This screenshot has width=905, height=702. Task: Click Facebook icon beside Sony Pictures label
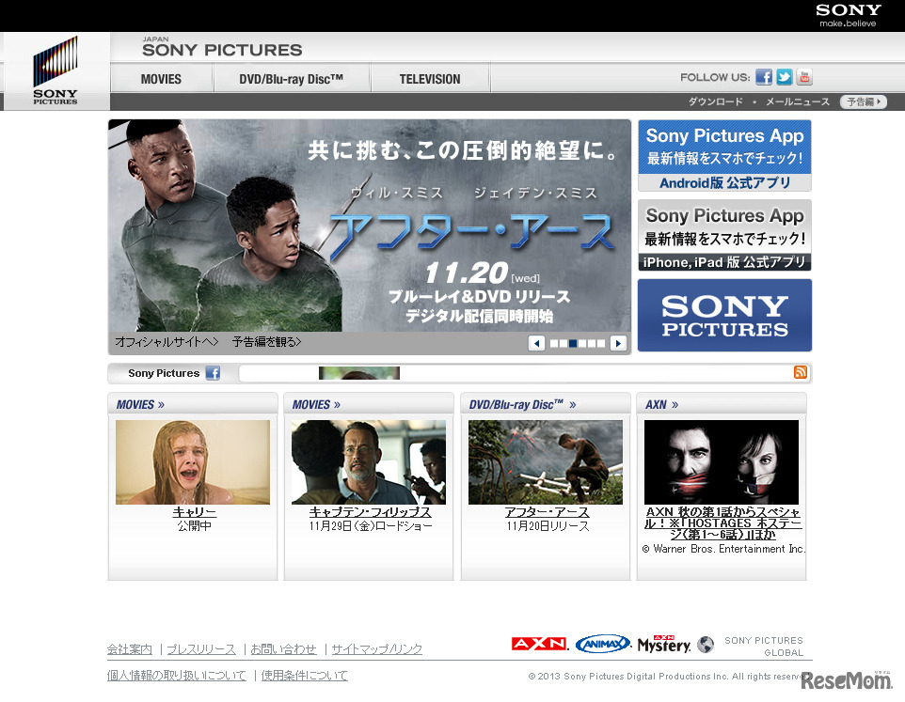[x=213, y=373]
